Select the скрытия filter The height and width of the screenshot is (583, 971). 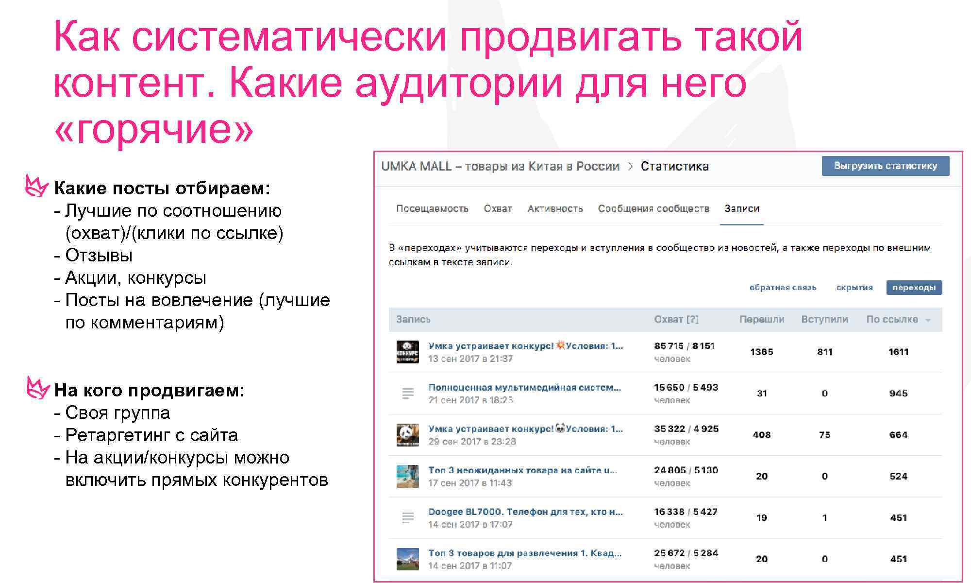(854, 288)
